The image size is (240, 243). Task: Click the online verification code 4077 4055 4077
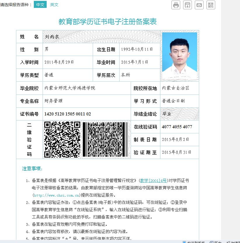point(177,127)
